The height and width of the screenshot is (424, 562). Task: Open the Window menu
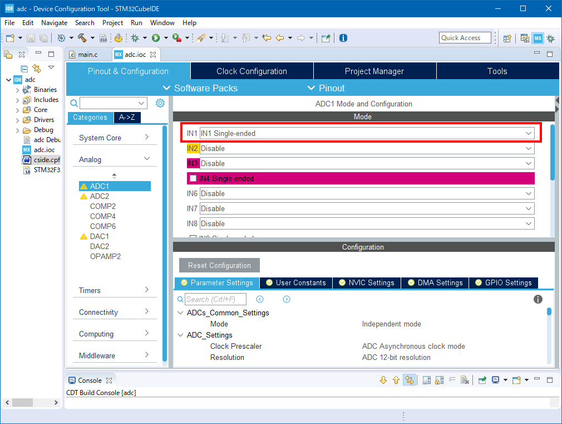162,23
